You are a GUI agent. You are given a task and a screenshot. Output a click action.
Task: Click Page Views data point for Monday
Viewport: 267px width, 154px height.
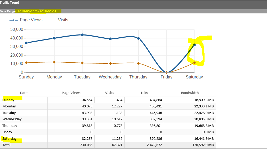[x=54, y=38]
